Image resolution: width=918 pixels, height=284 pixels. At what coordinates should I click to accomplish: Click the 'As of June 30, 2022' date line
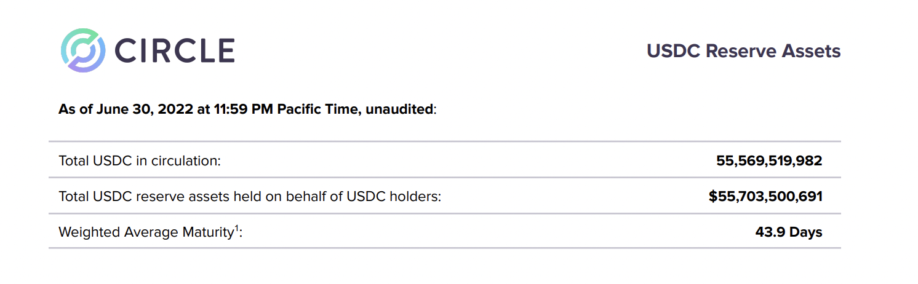click(x=247, y=109)
